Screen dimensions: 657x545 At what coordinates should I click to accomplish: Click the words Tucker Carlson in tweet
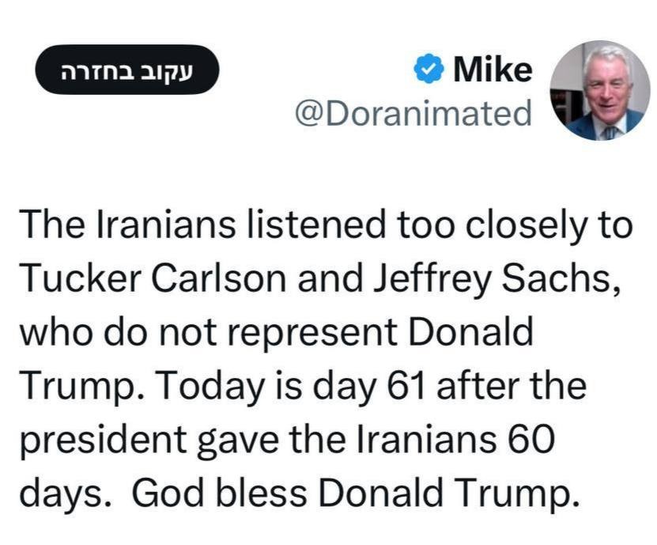click(153, 278)
